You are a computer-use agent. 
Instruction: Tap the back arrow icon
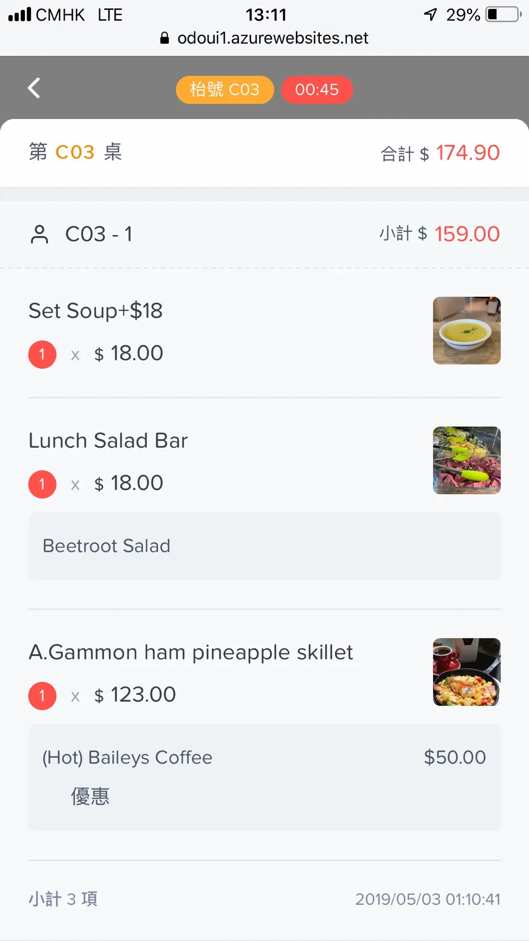tap(34, 89)
